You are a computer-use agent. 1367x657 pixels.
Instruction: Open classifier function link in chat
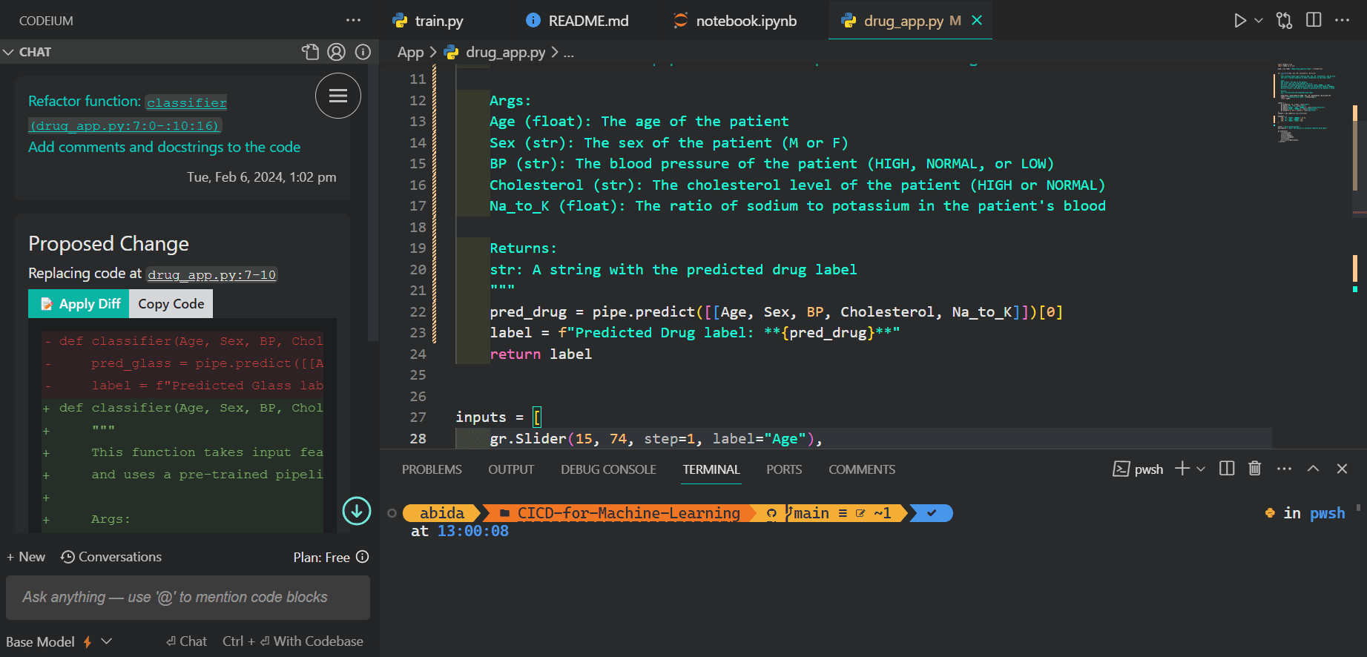[x=187, y=102]
